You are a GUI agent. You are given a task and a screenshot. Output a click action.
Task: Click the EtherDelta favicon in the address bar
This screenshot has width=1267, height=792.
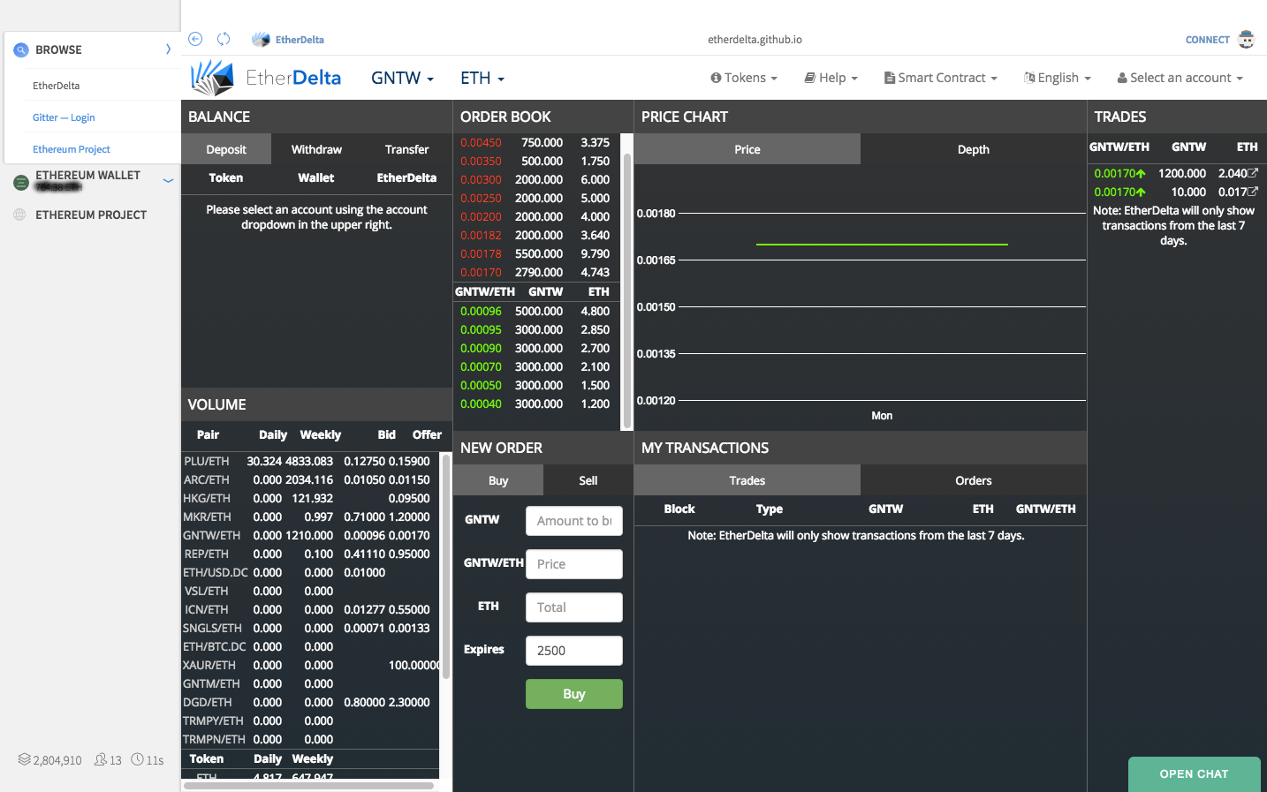(x=261, y=40)
